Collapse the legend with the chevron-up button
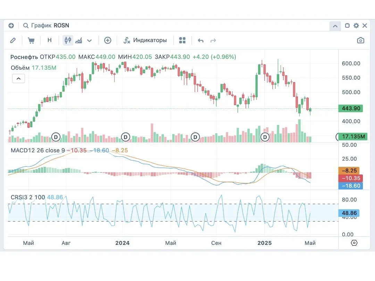Viewport: 375px width, 281px height. pyautogui.click(x=18, y=78)
